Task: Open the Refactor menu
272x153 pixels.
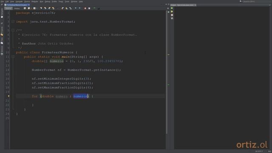Action: pyautogui.click(x=35, y=2)
